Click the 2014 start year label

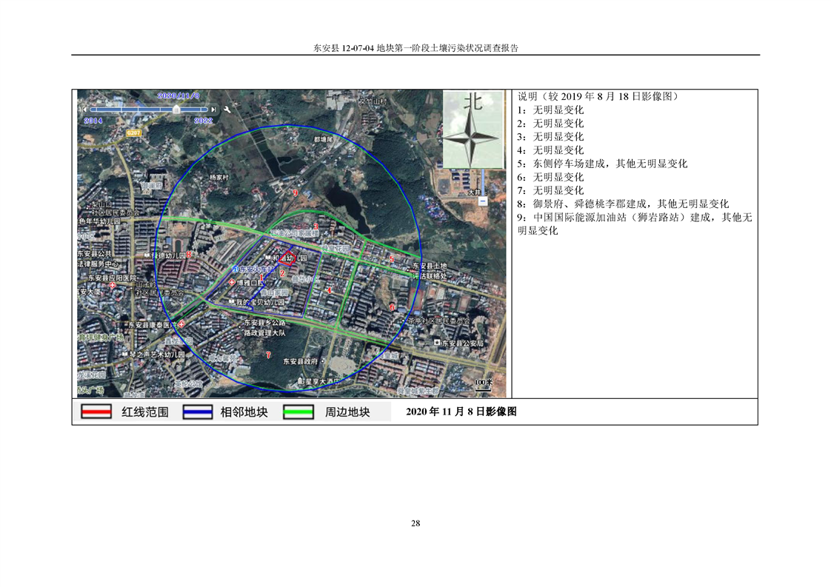(x=93, y=119)
